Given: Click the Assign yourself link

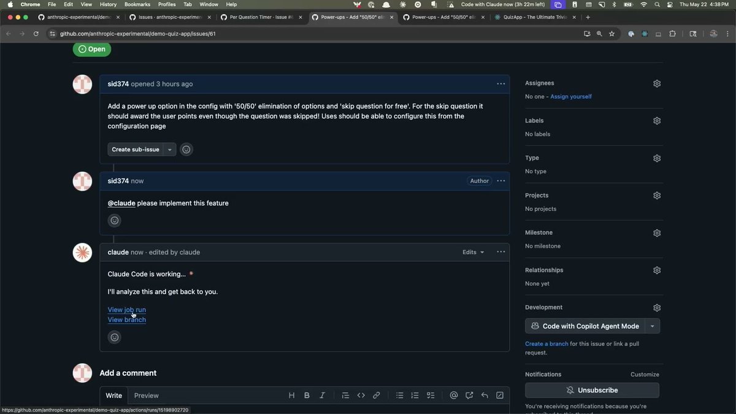Looking at the screenshot, I should pyautogui.click(x=571, y=97).
